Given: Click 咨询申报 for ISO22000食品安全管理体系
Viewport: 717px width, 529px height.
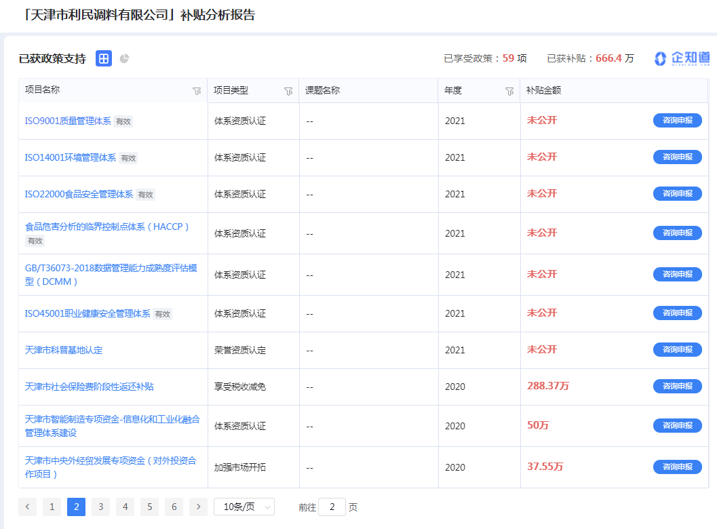Looking at the screenshot, I should point(678,193).
